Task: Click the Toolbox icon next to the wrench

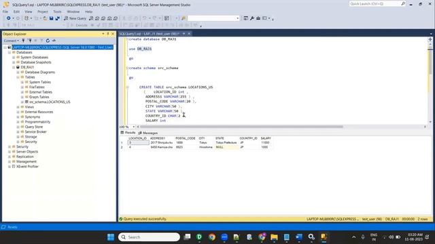Action: (258, 18)
